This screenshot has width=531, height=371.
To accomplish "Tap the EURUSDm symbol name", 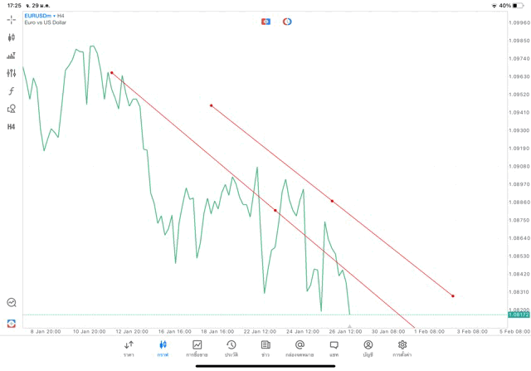I will [x=41, y=16].
